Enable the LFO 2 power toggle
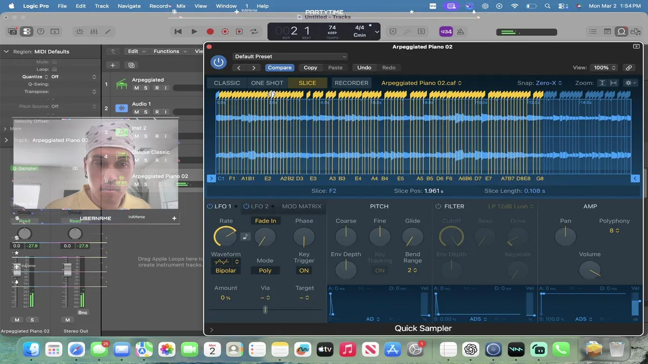Screen dimensions: 648x364 (247, 206)
